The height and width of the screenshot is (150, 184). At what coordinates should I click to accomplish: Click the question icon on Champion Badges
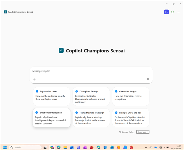point(116,91)
